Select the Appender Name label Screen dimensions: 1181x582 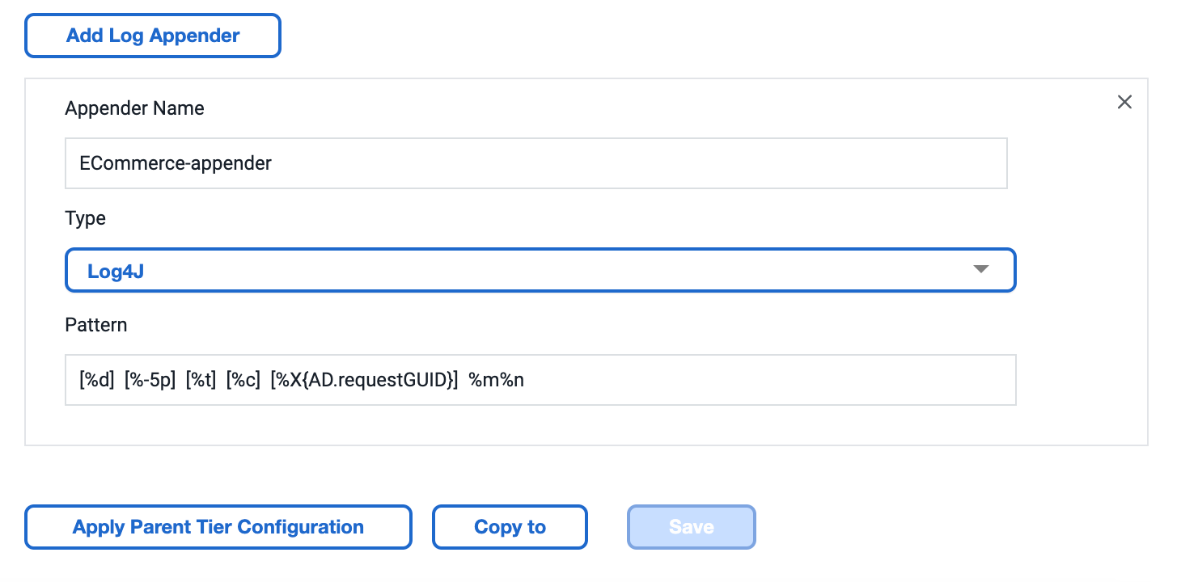tap(134, 108)
